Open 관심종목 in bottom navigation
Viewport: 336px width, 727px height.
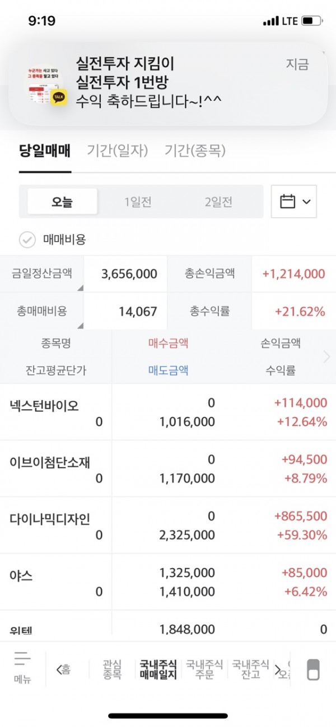[x=112, y=669]
